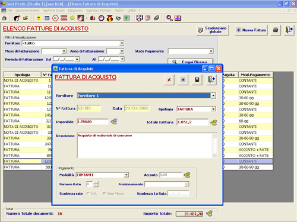Click the red X delete icon in Fattura dialog

(169, 80)
